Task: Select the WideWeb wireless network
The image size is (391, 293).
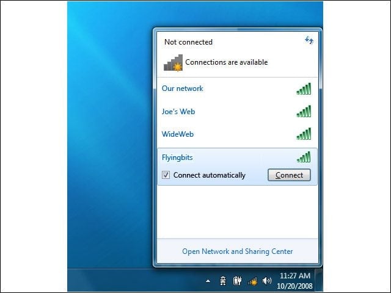Action: point(238,134)
